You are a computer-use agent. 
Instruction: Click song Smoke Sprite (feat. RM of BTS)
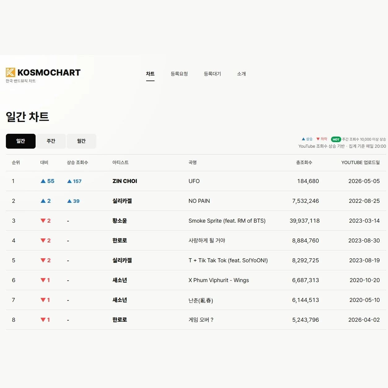click(227, 221)
